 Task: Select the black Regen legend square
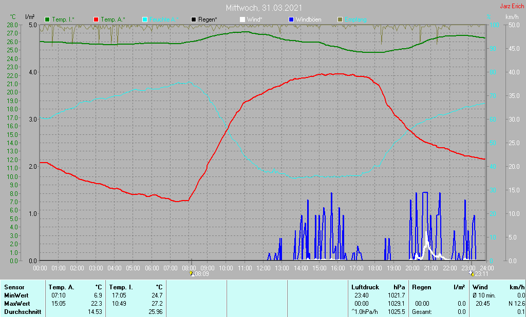click(x=194, y=20)
